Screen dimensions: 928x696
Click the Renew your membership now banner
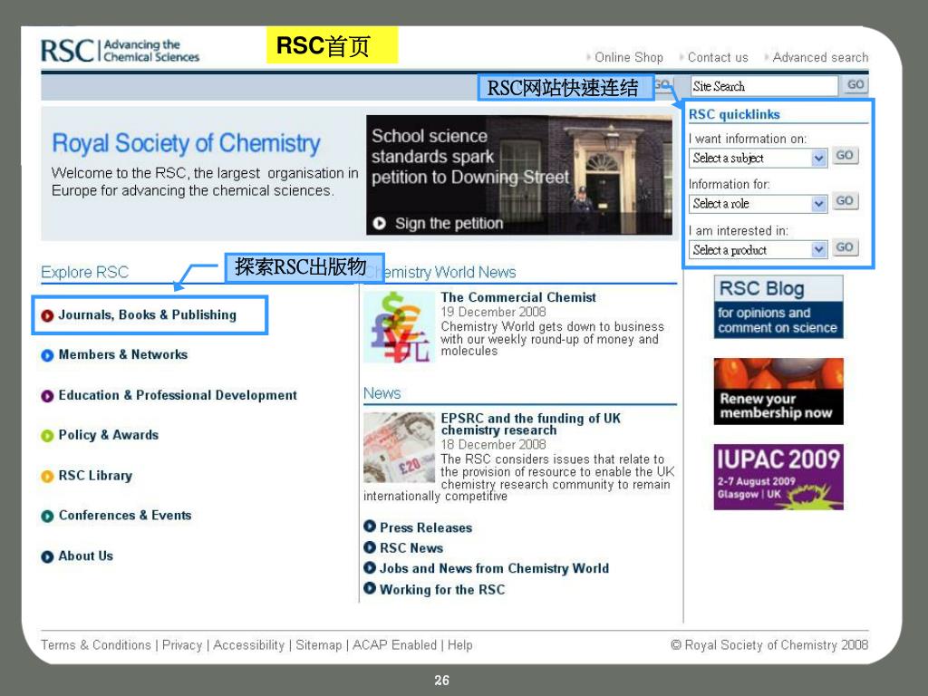click(x=778, y=391)
